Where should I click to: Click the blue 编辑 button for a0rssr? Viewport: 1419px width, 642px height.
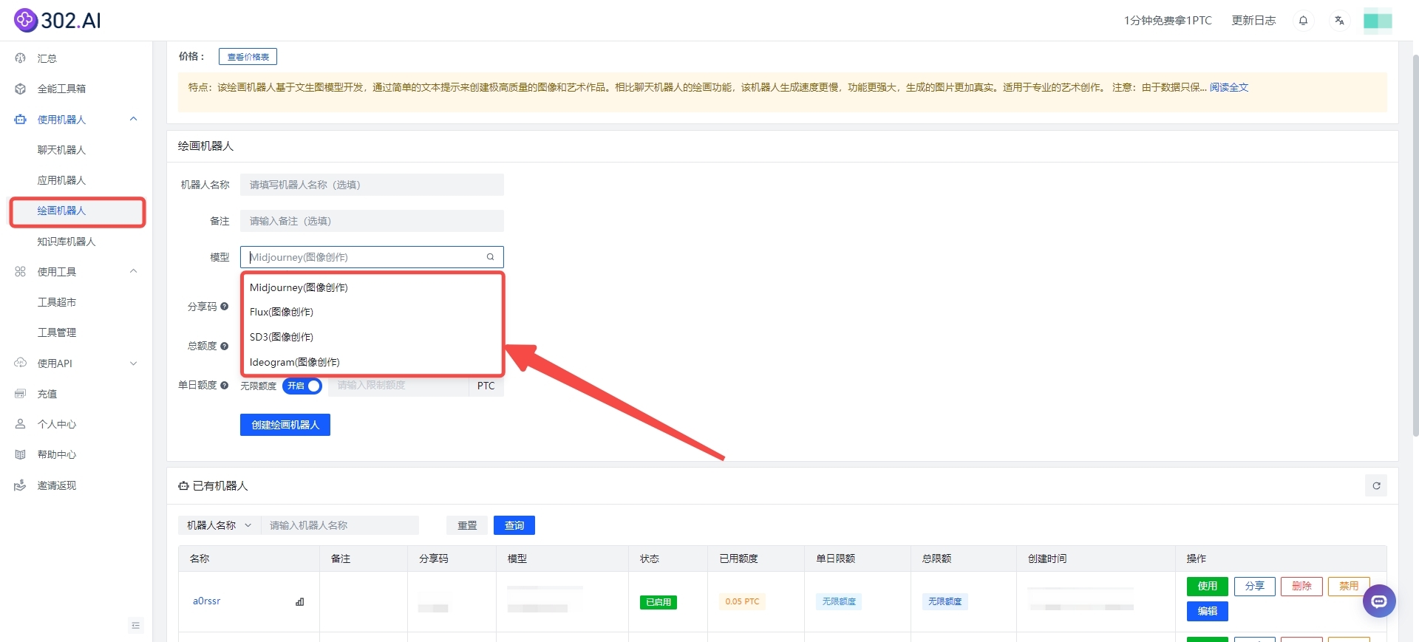[x=1208, y=611]
